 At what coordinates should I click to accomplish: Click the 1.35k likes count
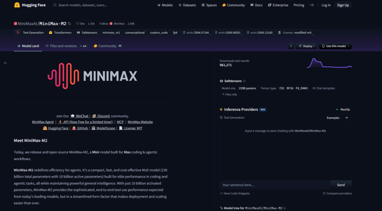[91, 23]
